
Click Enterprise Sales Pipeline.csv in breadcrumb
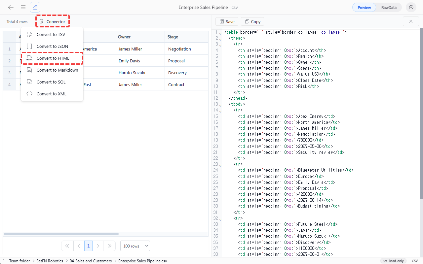pos(143,261)
